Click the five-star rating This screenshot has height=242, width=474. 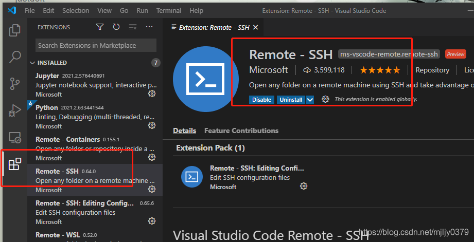tap(380, 70)
